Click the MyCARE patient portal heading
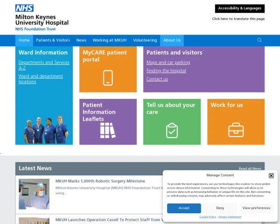 click(x=105, y=56)
